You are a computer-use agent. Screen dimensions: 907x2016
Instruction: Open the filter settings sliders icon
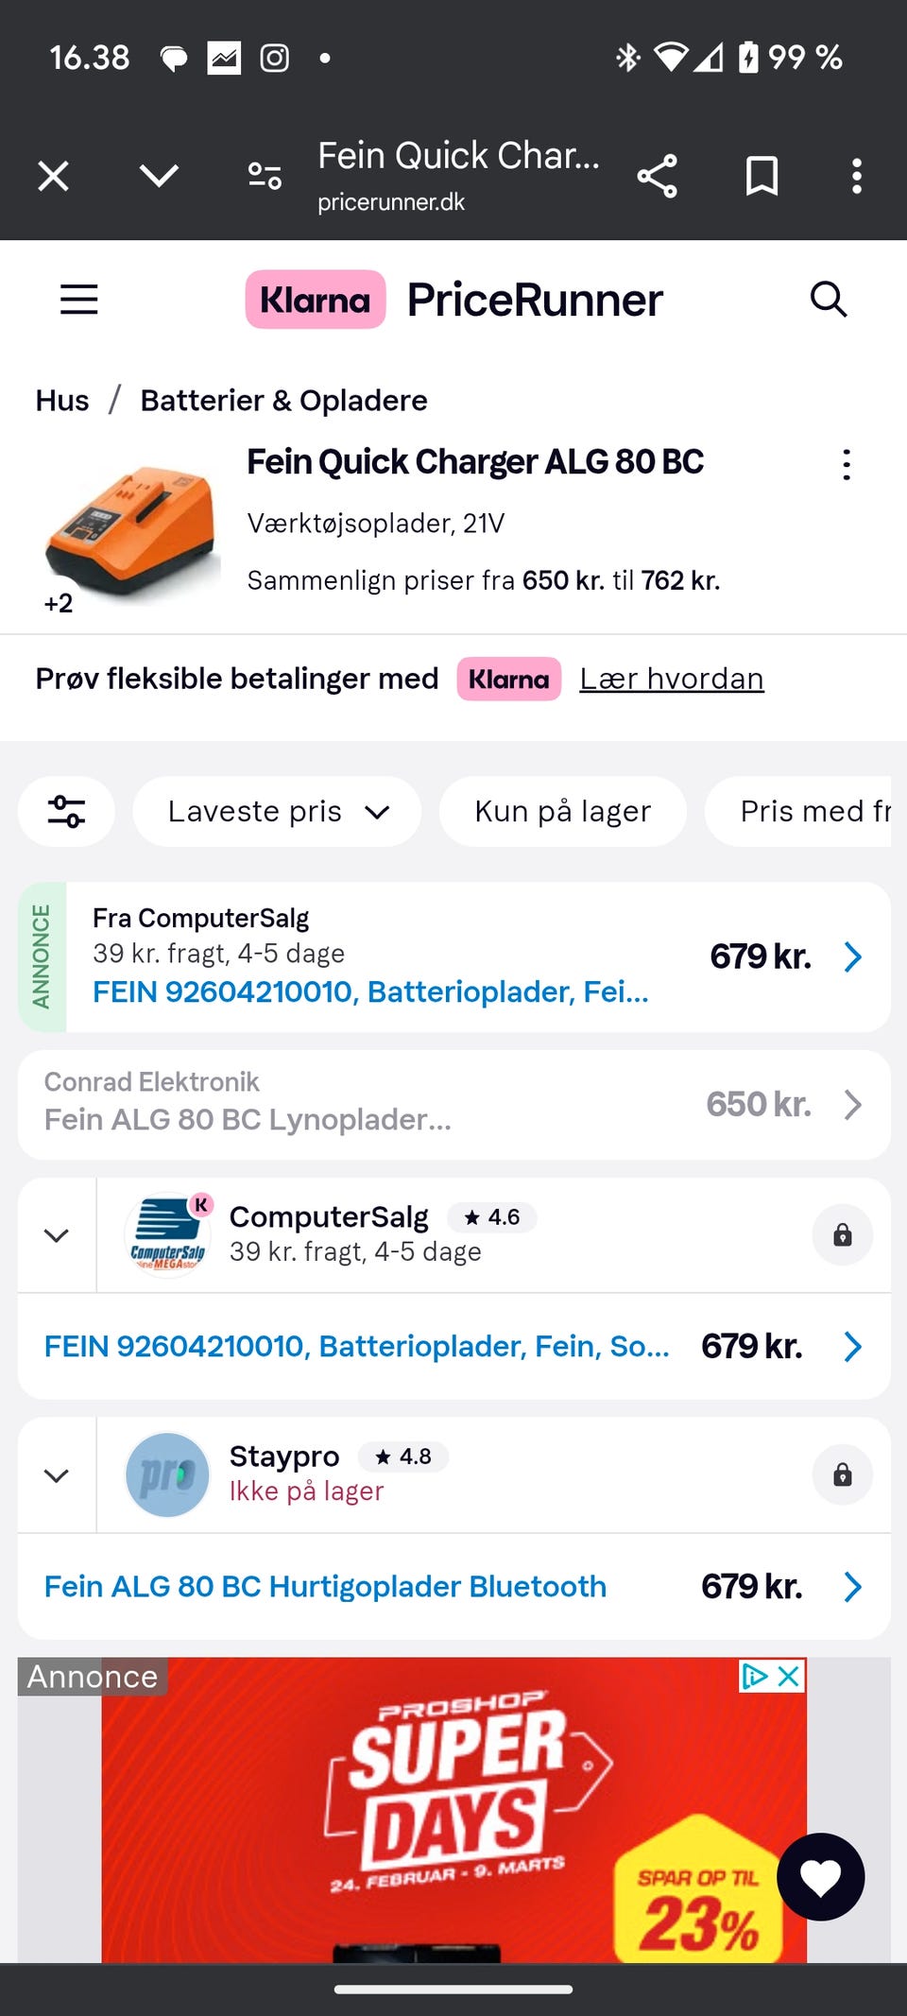pyautogui.click(x=66, y=811)
